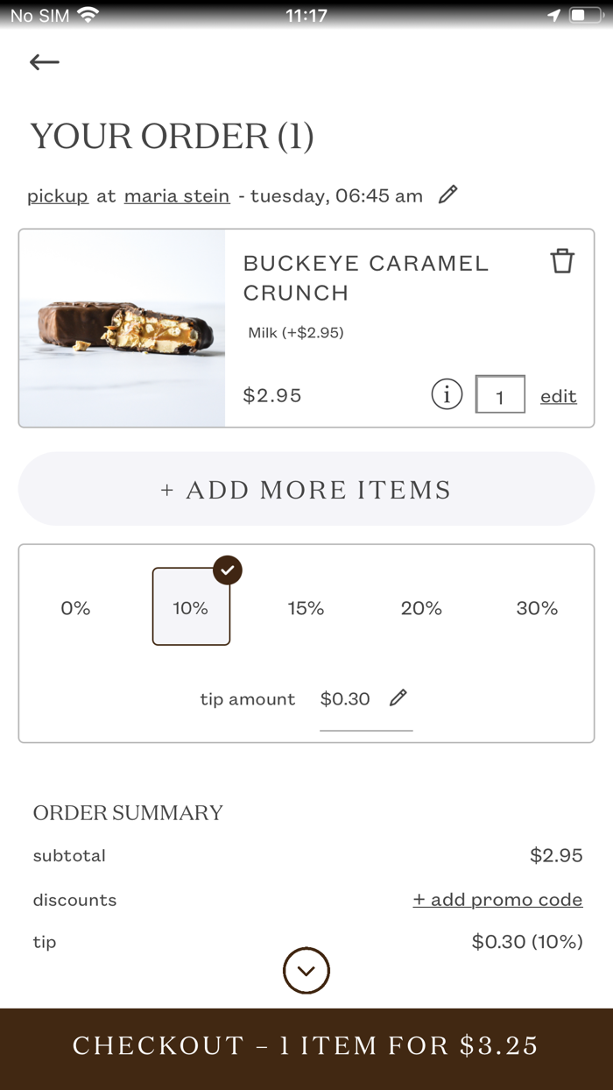Open the pickup location maria stein
This screenshot has height=1090, width=613.
(177, 195)
